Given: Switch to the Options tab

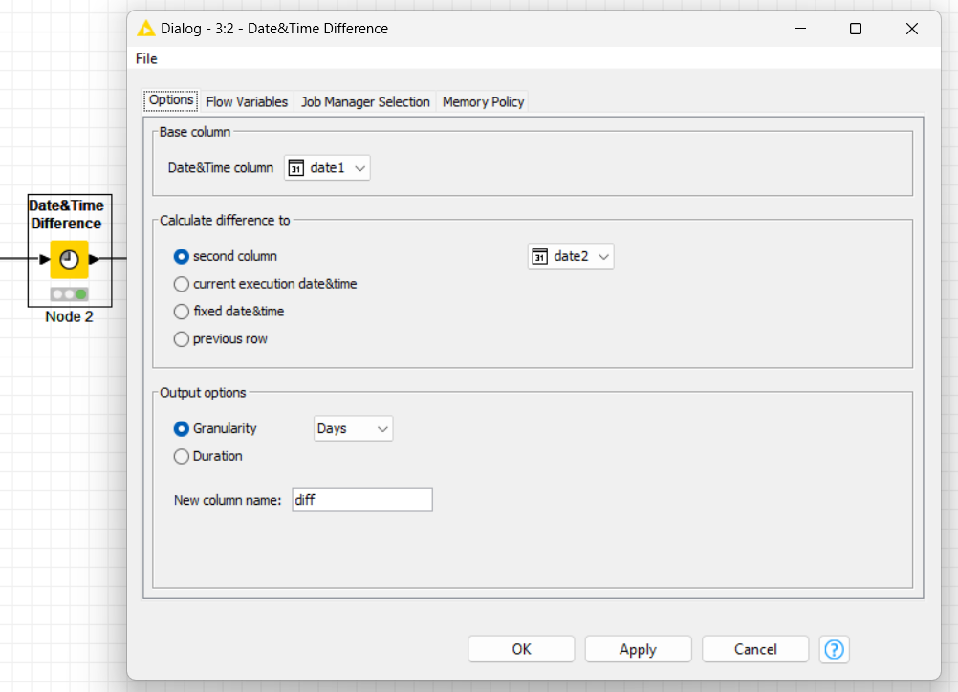Looking at the screenshot, I should point(171,100).
